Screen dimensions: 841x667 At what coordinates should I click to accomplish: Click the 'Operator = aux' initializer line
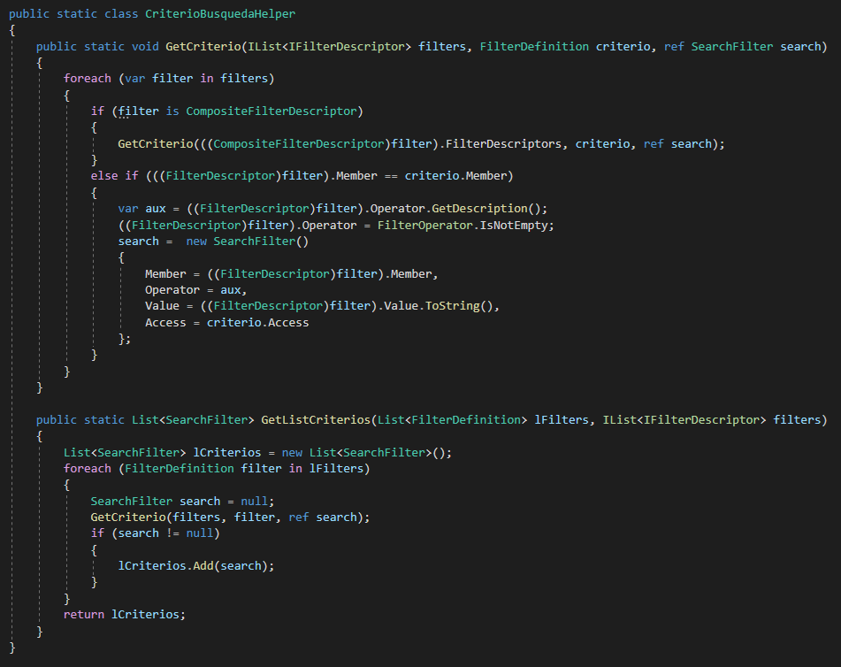196,289
